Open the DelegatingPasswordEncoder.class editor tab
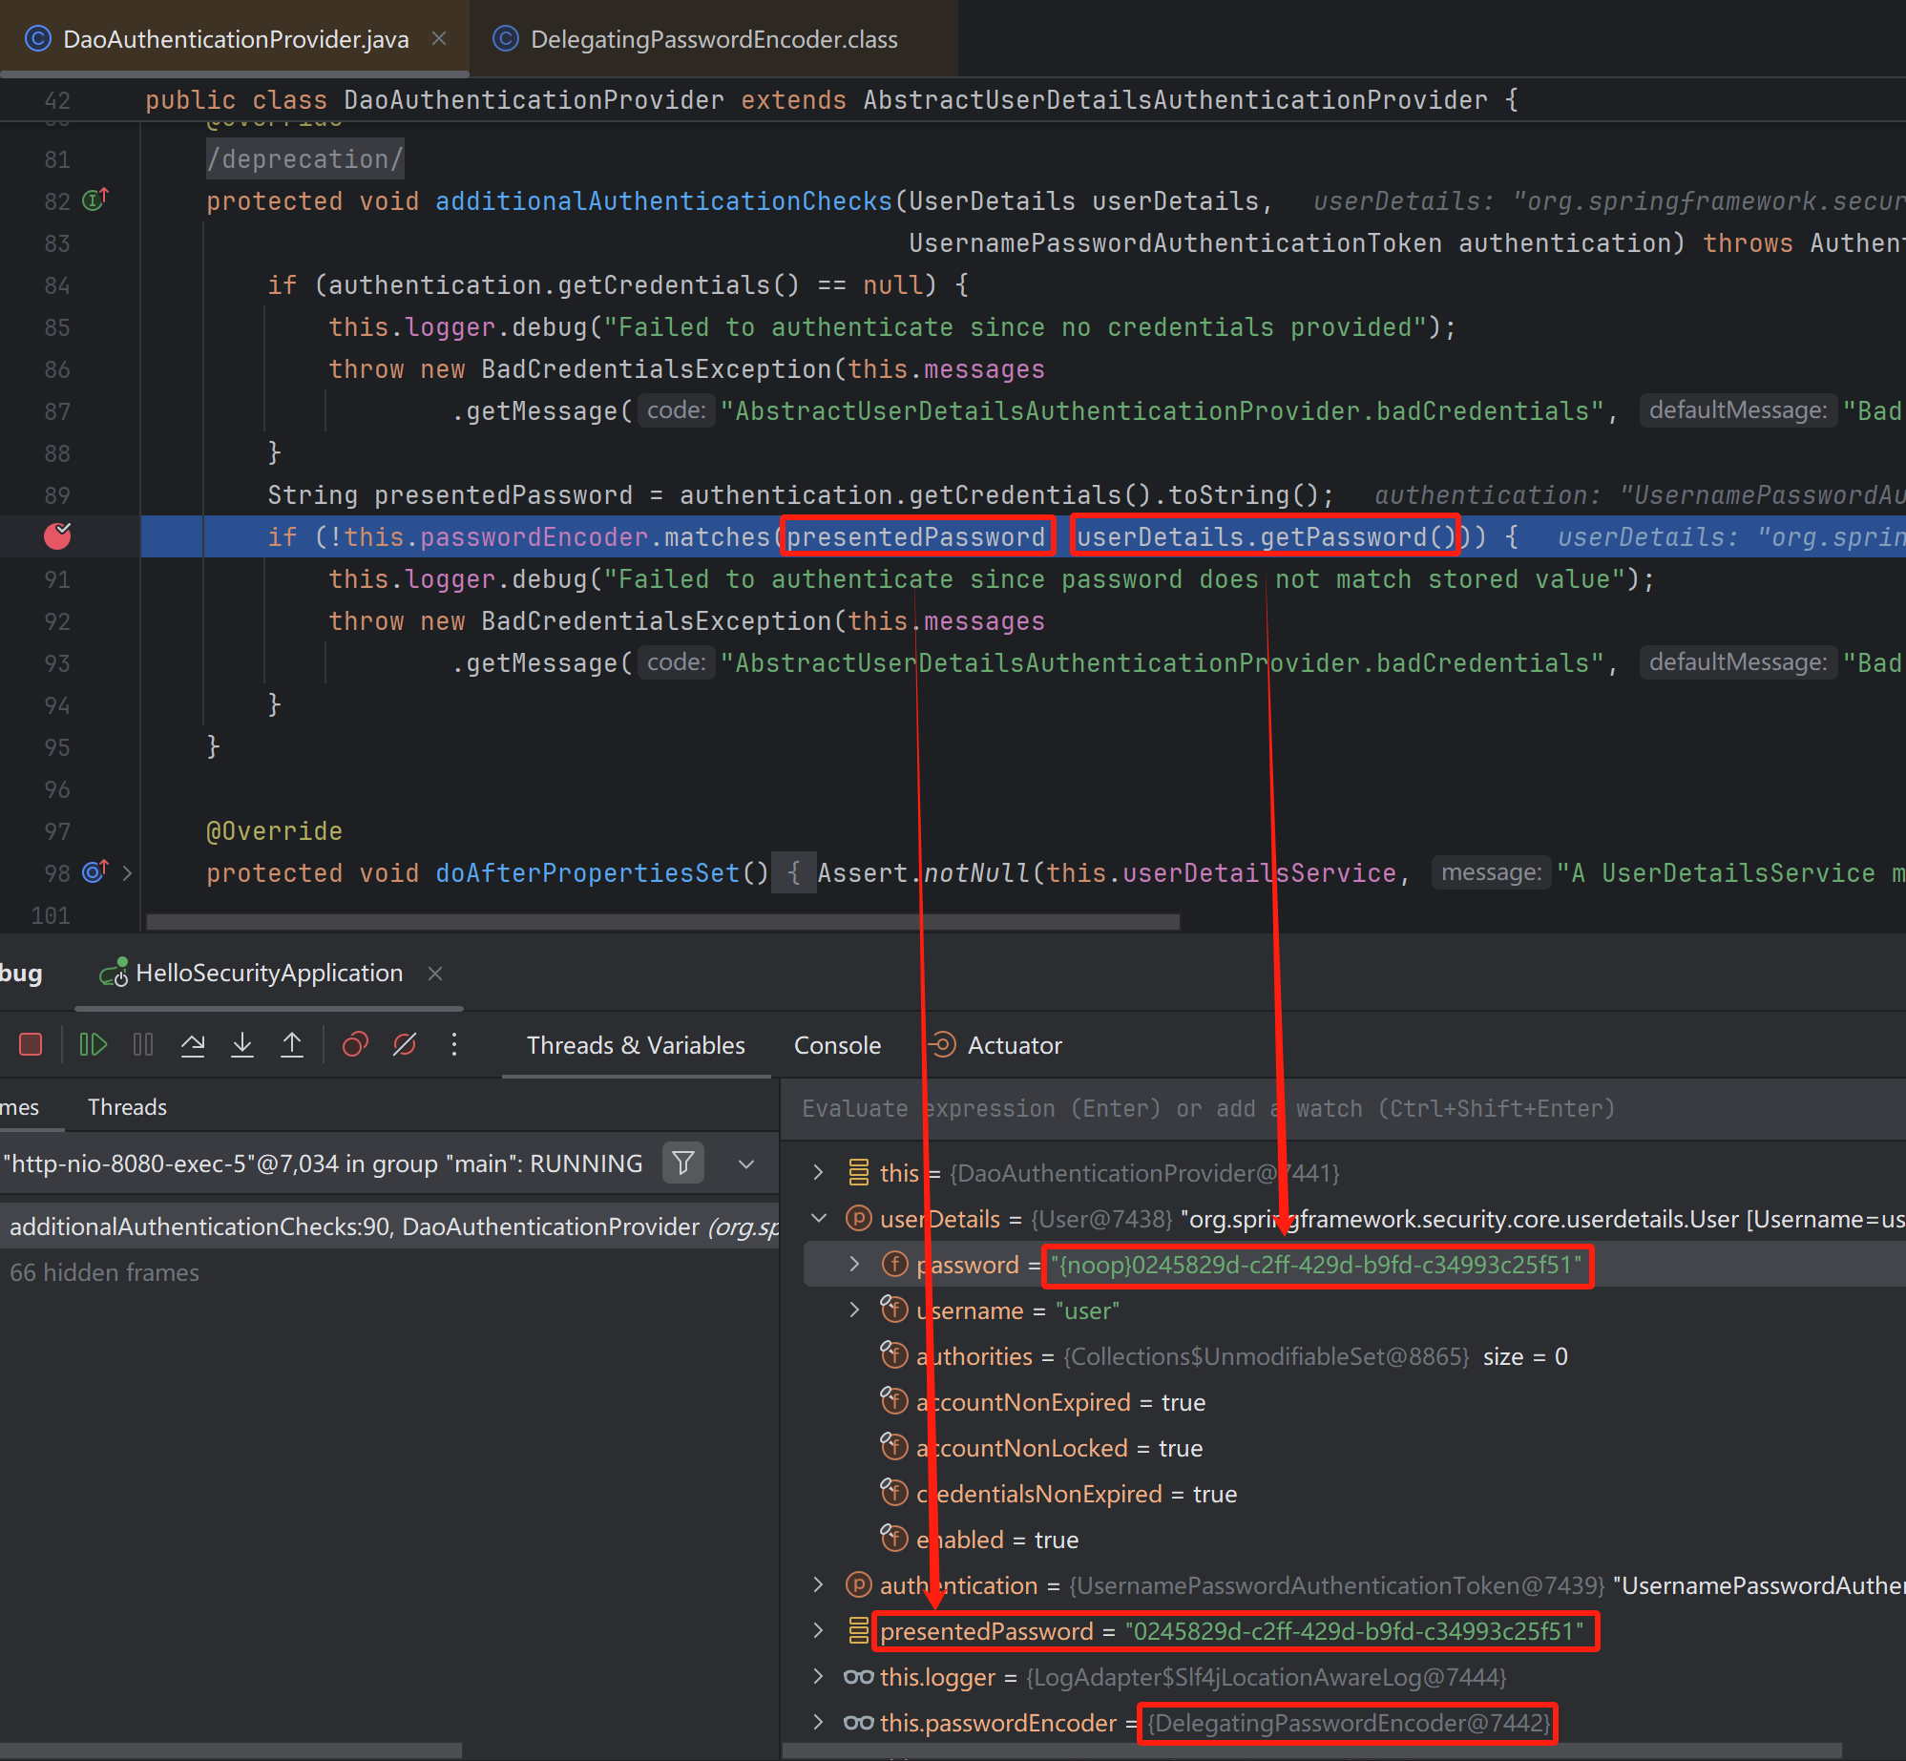1906x1761 pixels. [x=712, y=39]
